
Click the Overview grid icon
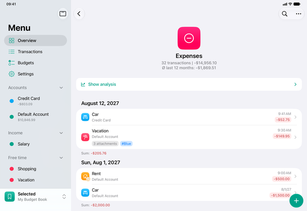pyautogui.click(x=12, y=41)
